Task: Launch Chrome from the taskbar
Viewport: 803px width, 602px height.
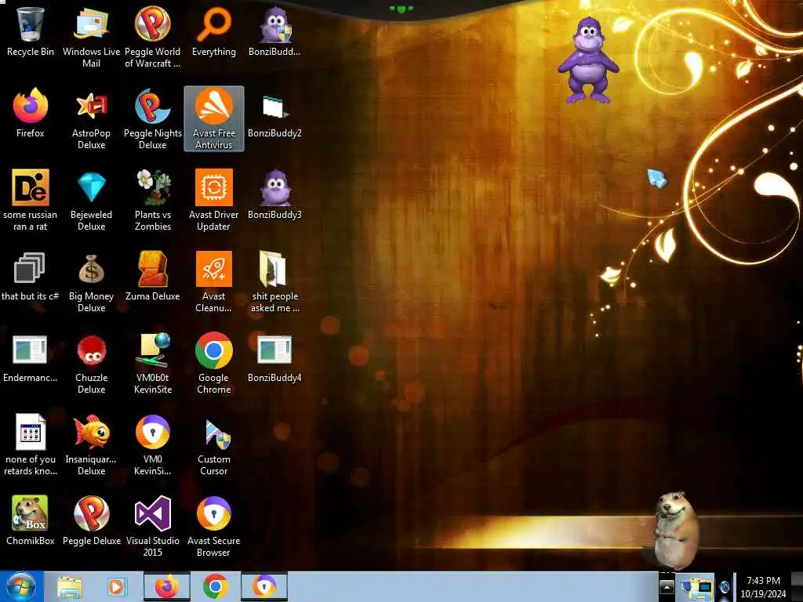Action: click(x=216, y=586)
